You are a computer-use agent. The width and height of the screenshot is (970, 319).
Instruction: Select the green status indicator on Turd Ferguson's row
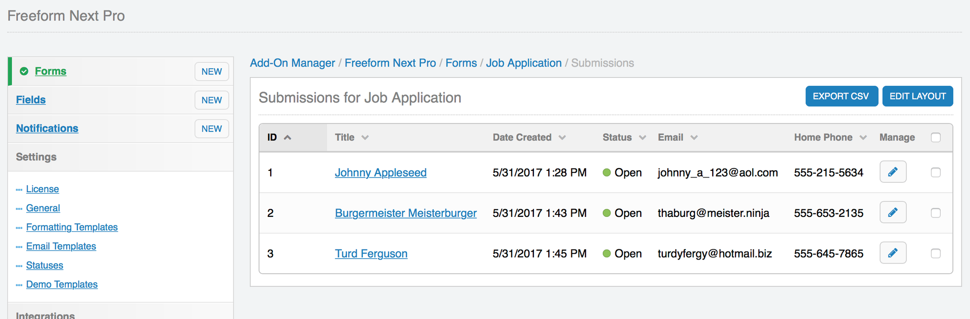point(607,253)
